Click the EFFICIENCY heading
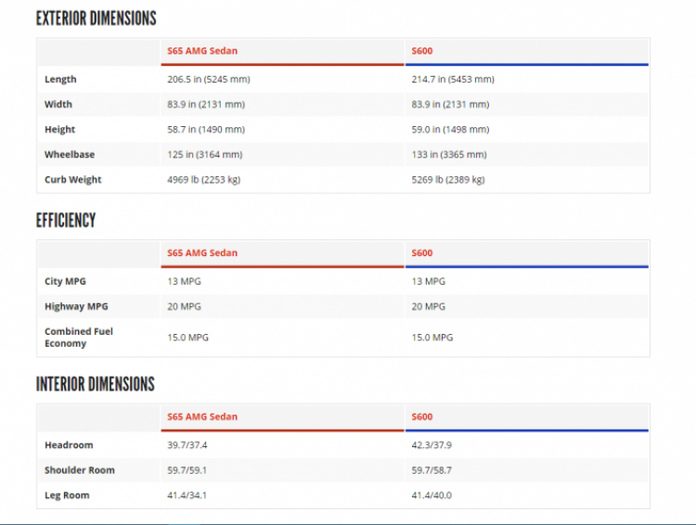696x525 pixels. point(66,221)
